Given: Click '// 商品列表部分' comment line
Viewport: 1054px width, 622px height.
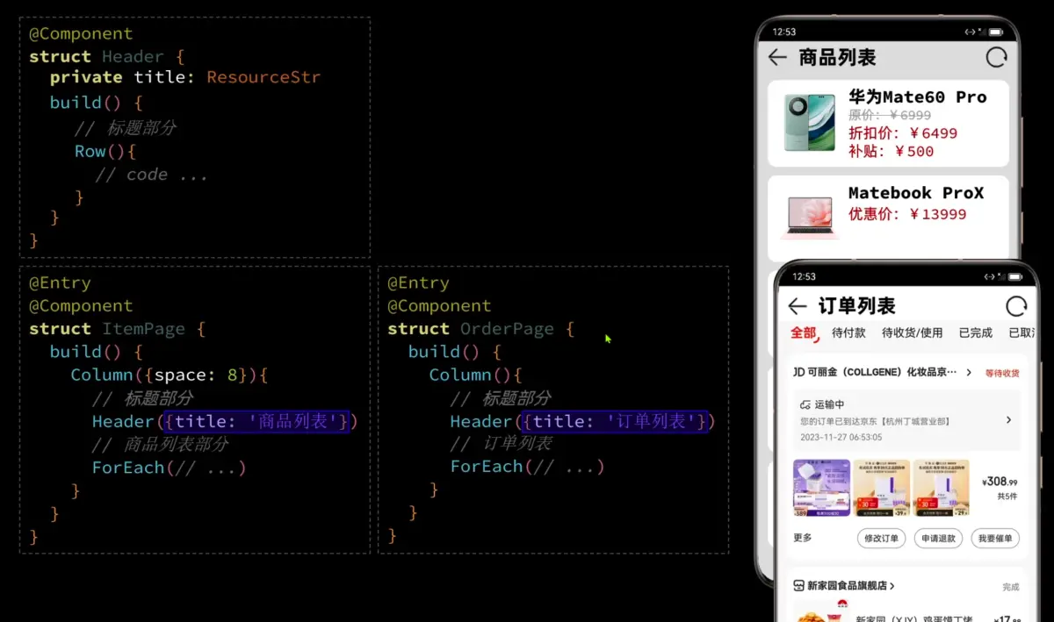Looking at the screenshot, I should coord(161,444).
